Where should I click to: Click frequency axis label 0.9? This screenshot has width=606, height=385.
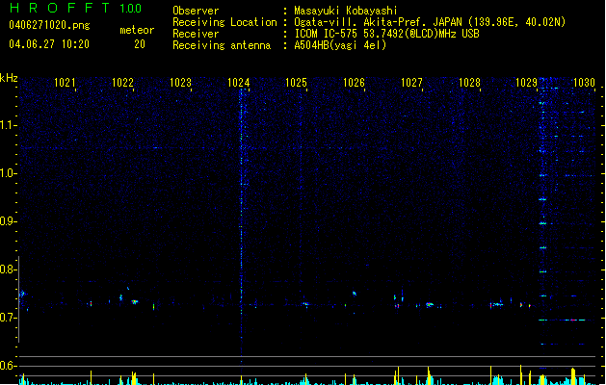click(8, 221)
